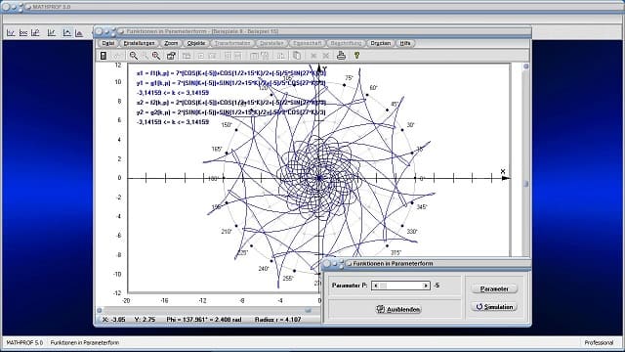Image resolution: width=625 pixels, height=352 pixels.
Task: Click the zoom-in magnifier icon
Action: [x=156, y=56]
